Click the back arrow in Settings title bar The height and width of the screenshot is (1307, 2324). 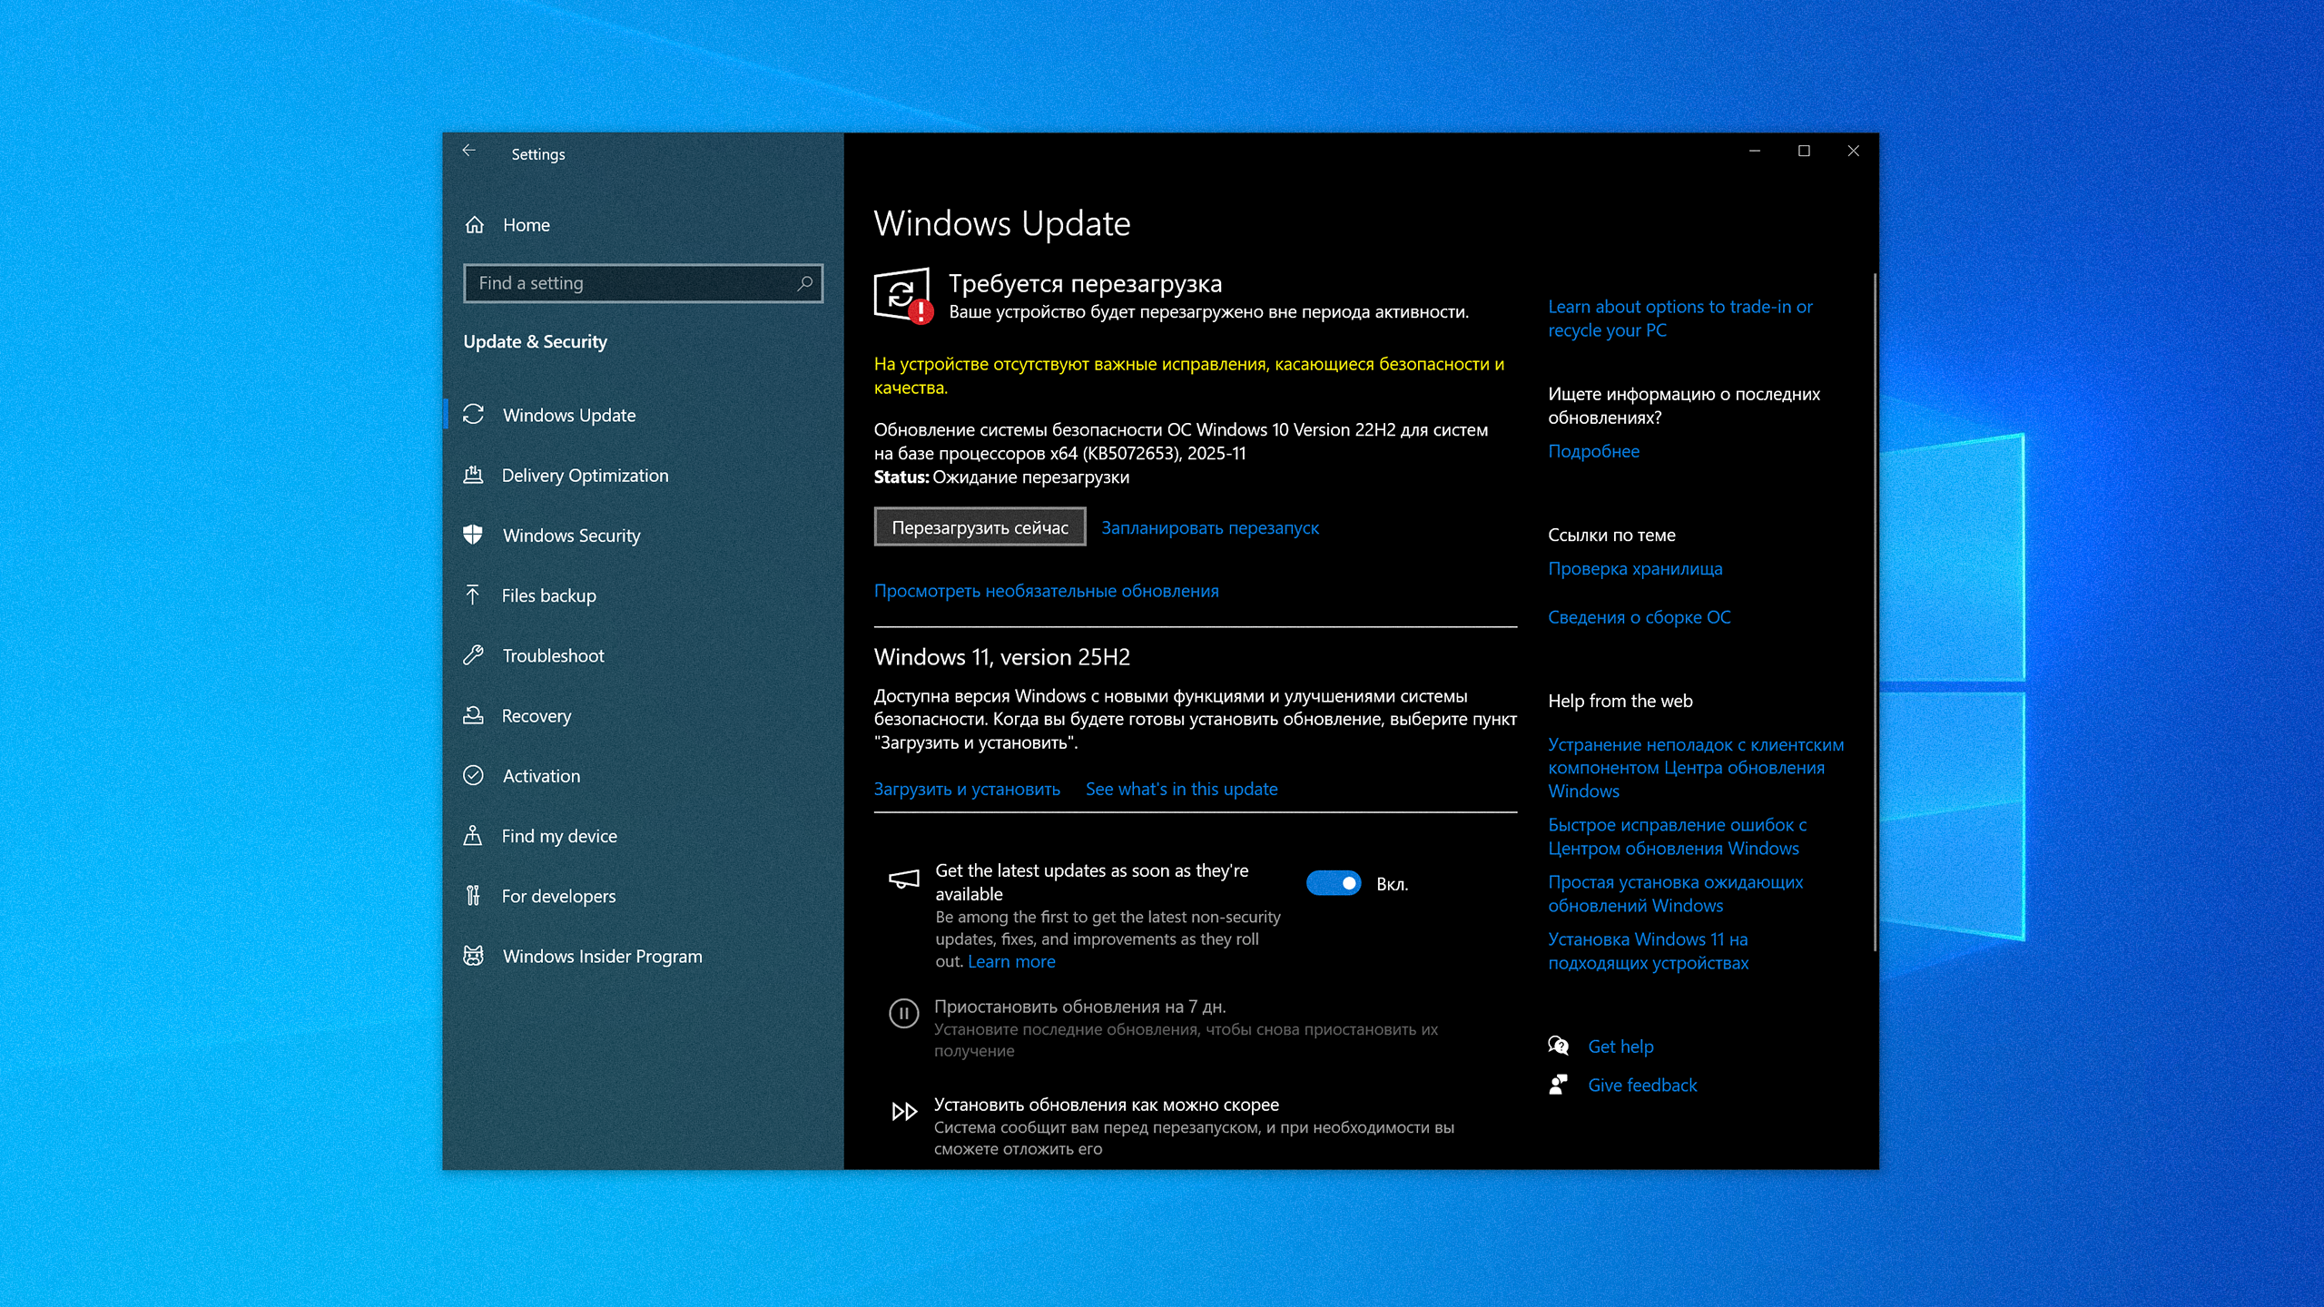tap(468, 152)
